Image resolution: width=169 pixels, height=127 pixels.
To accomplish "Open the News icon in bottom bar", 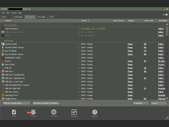I will (x=14, y=112).
